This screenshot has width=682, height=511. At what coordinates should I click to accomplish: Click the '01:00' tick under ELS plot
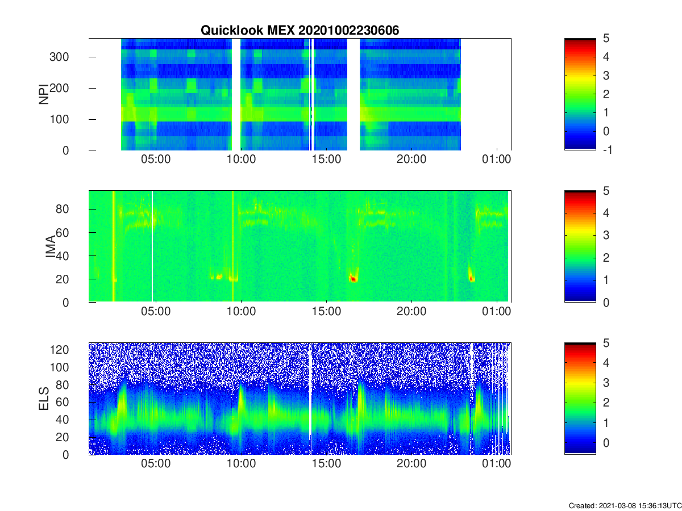click(x=497, y=464)
